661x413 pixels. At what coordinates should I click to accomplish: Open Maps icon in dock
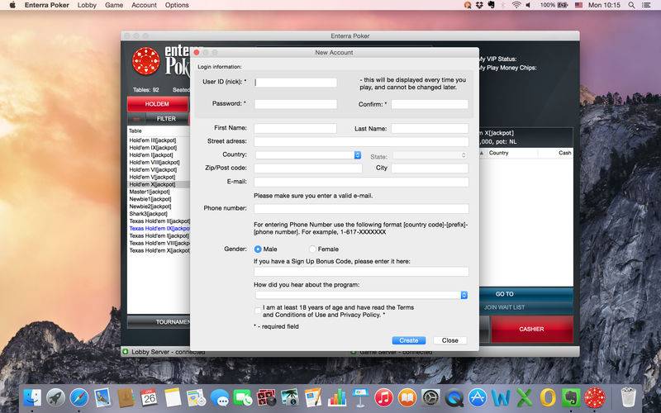tap(196, 397)
